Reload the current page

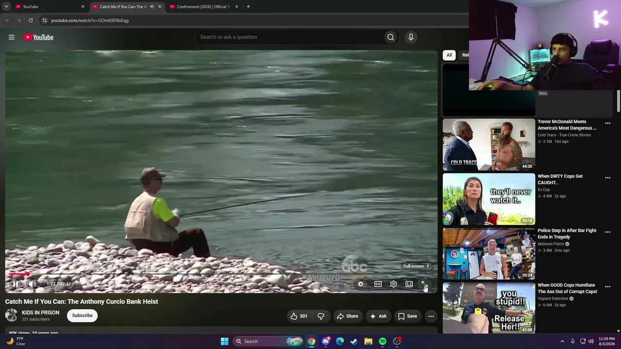click(x=31, y=20)
